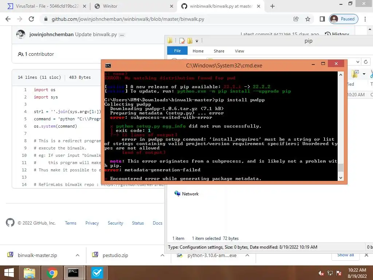
Task: Open Chrome side panel icon
Action: point(322,19)
